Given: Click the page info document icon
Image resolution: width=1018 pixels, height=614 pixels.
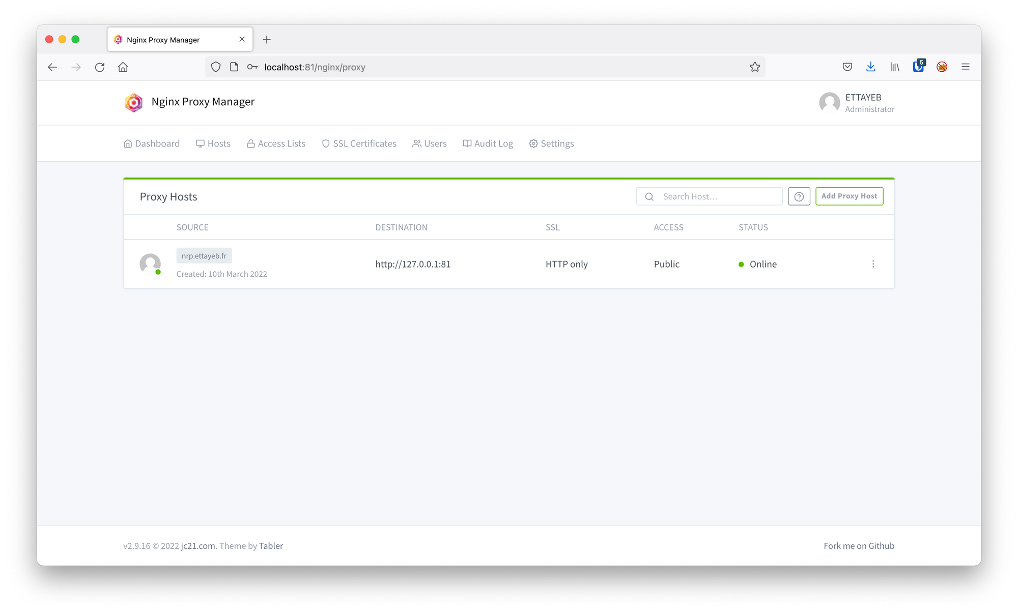Looking at the screenshot, I should tap(234, 67).
